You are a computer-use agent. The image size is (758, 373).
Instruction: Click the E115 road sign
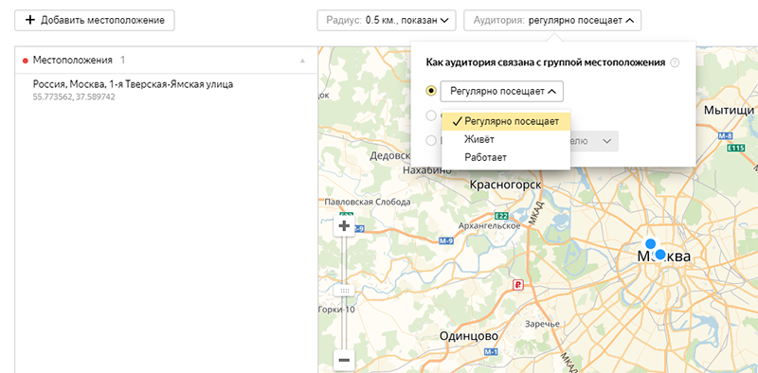pos(736,149)
